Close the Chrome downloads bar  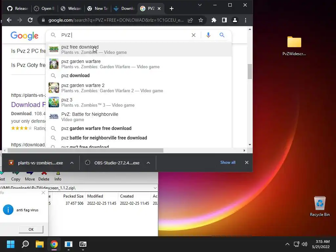pyautogui.click(x=247, y=162)
